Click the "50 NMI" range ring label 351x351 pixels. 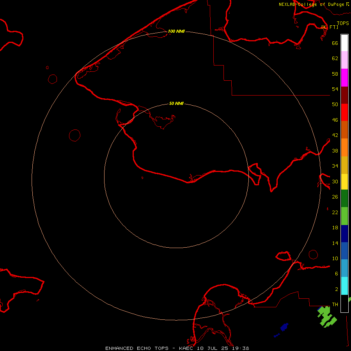pos(176,103)
